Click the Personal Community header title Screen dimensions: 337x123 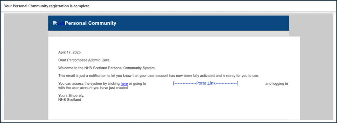(x=91, y=23)
